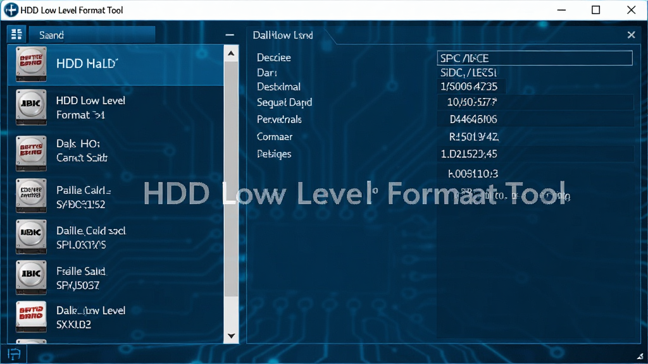Click the grid view icon beside Saand
648x364 pixels.
click(x=16, y=34)
